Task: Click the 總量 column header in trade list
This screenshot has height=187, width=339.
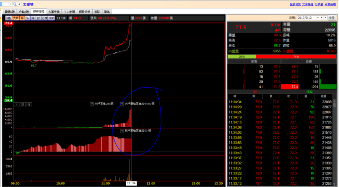Action: pyautogui.click(x=323, y=96)
